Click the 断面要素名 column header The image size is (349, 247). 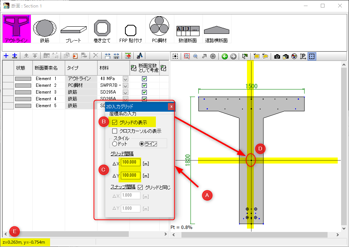coord(49,68)
